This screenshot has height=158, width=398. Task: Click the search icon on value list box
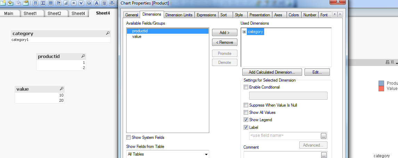(x=62, y=89)
